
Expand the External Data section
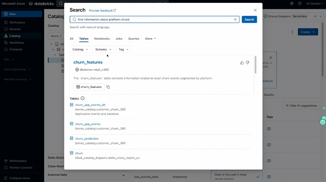tap(124, 175)
